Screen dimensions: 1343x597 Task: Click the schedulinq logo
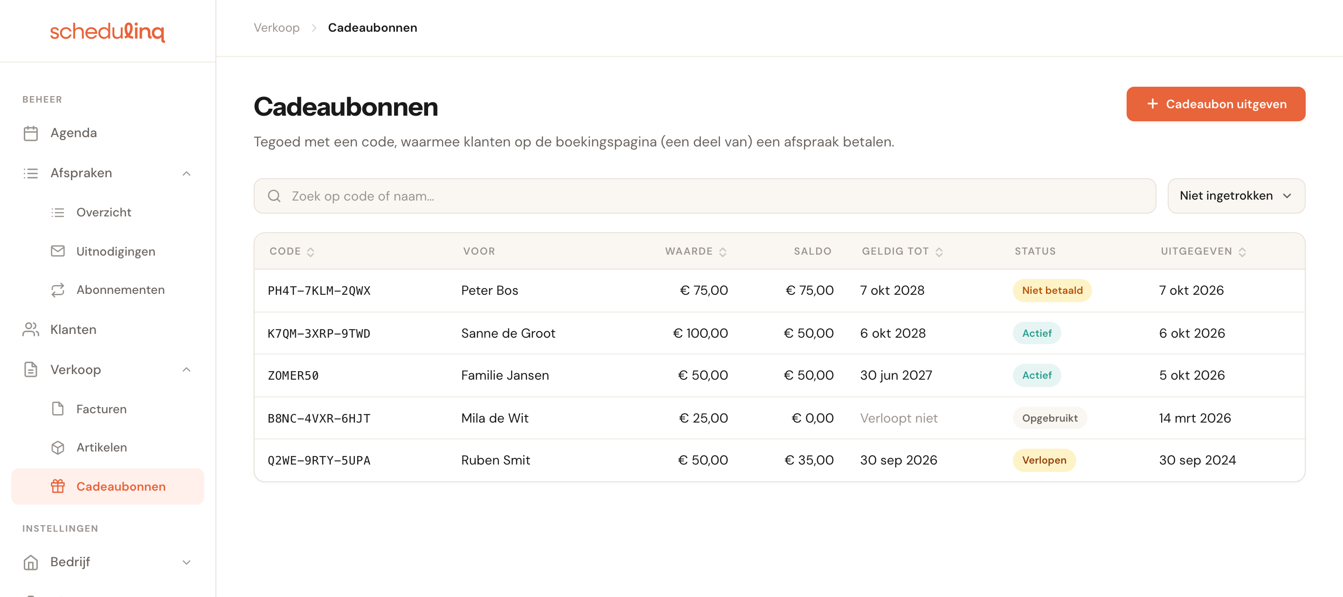click(x=107, y=31)
